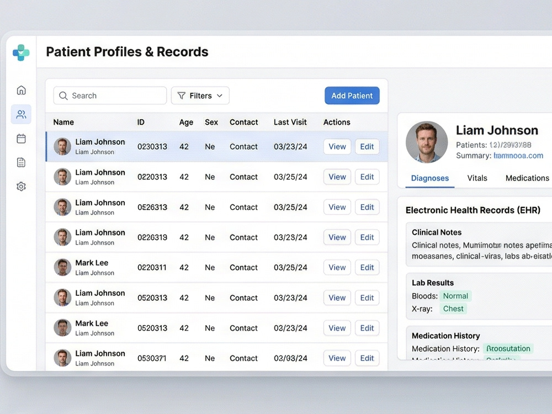Click ID cell 0226319

[x=152, y=237]
